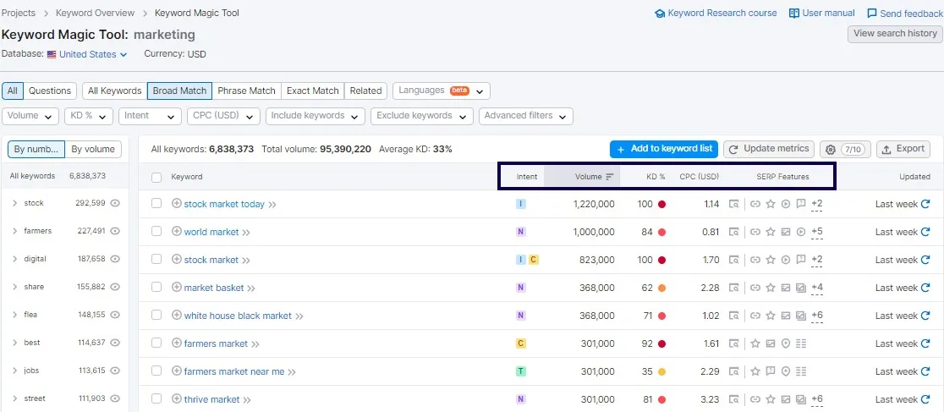Click double arrow next to stock market today
Image resolution: width=944 pixels, height=412 pixels.
pos(272,205)
